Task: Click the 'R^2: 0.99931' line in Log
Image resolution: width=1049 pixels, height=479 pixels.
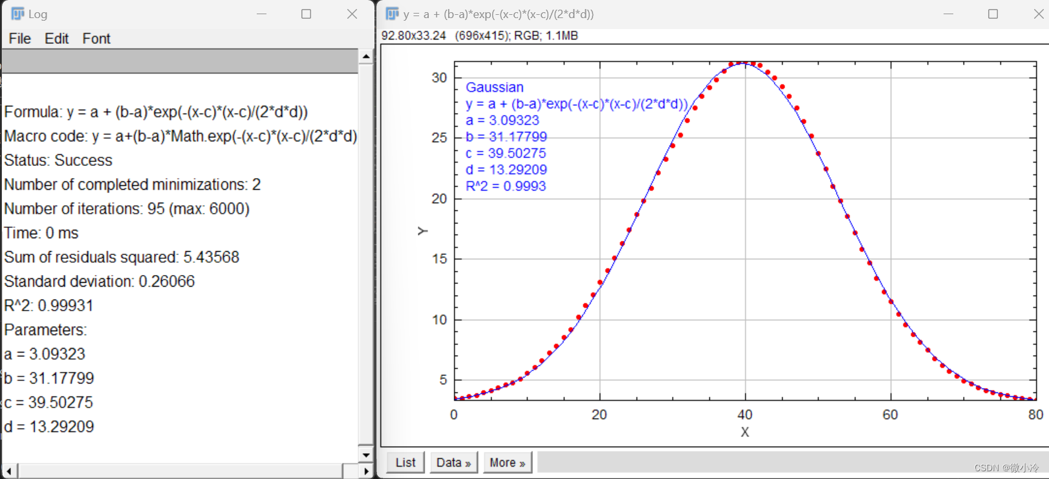Action: click(49, 305)
